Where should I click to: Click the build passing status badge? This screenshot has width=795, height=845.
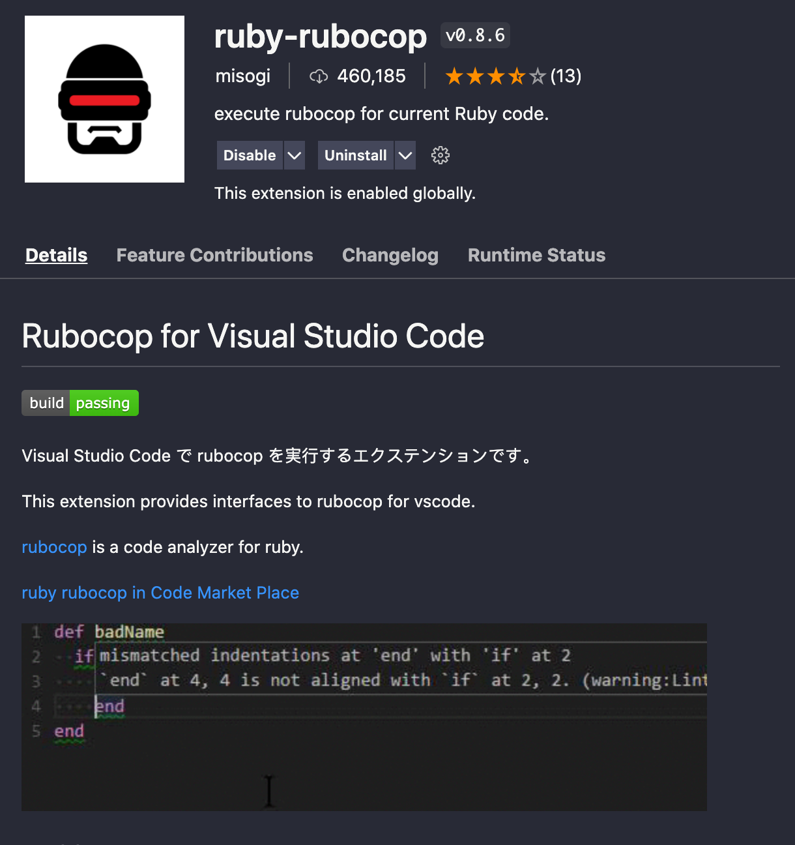79,403
